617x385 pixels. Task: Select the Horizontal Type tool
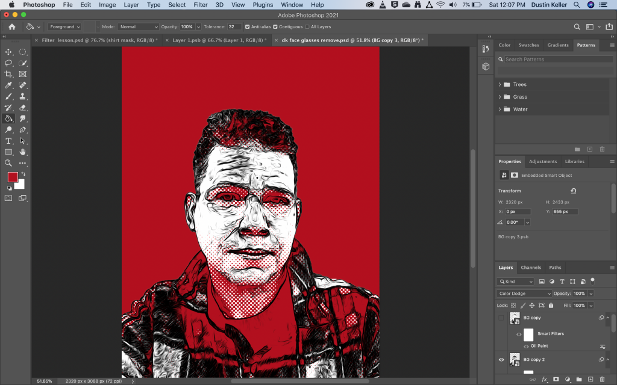(9, 141)
